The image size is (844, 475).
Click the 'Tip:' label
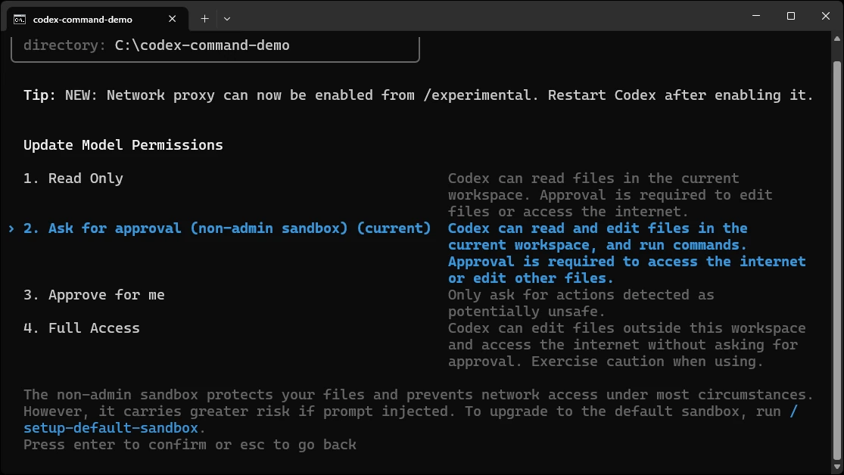(x=39, y=95)
